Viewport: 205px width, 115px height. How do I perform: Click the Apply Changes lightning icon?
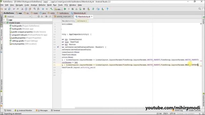(69, 9)
